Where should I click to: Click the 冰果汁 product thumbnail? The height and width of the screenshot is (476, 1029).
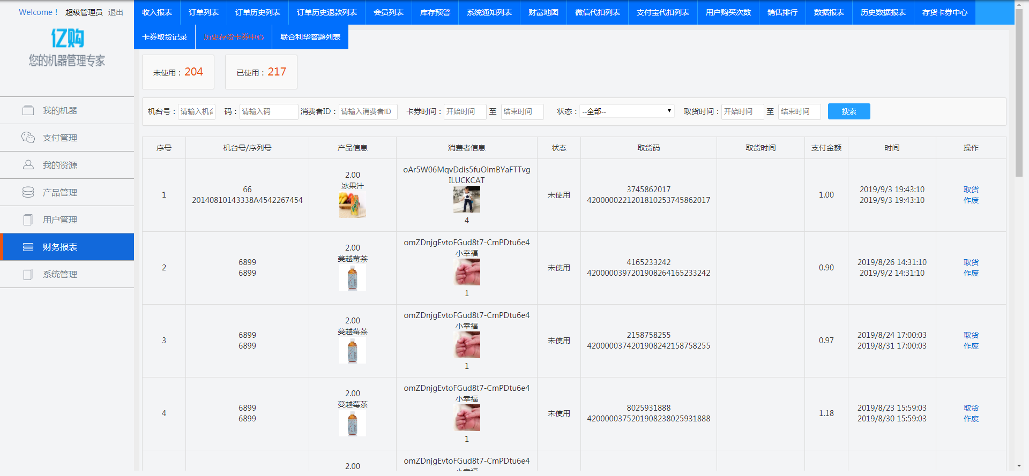click(x=352, y=205)
